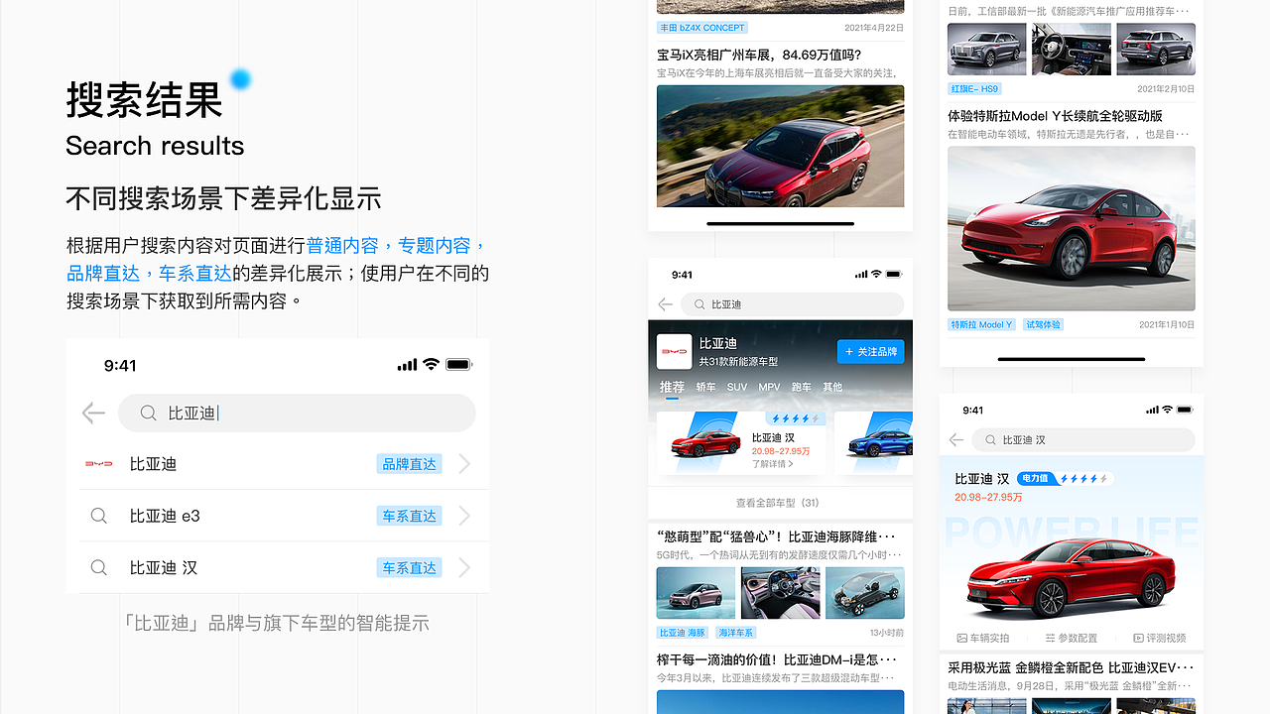Click the search icon beside the 比亚迪 汉 suggestion
The height and width of the screenshot is (714, 1270).
99,567
